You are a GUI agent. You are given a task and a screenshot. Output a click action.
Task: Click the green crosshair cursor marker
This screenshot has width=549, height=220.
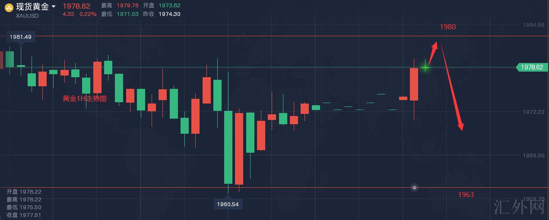pos(425,67)
